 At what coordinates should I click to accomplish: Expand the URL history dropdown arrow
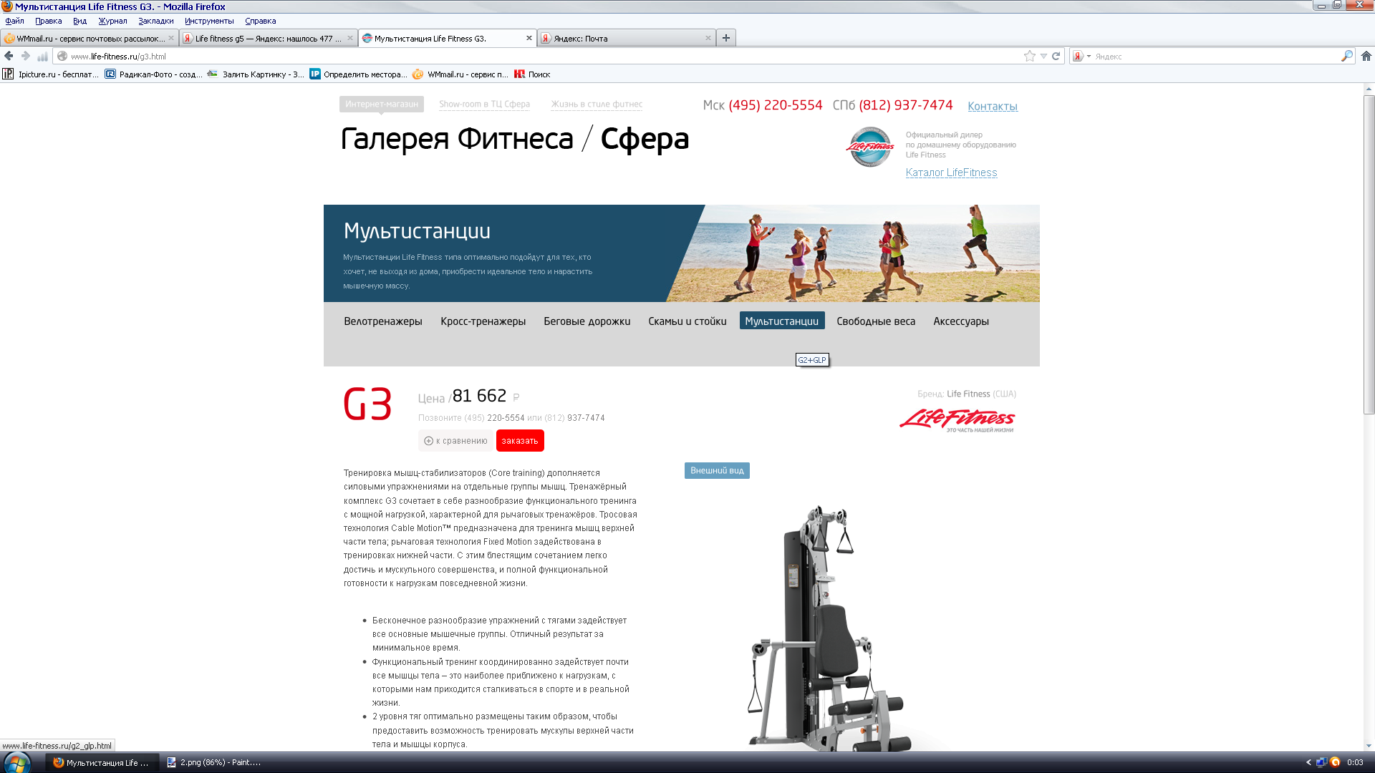pos(1043,56)
